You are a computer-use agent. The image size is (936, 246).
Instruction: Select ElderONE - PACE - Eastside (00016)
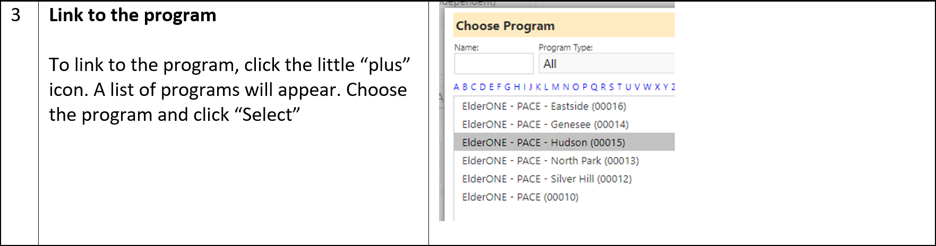(x=544, y=106)
